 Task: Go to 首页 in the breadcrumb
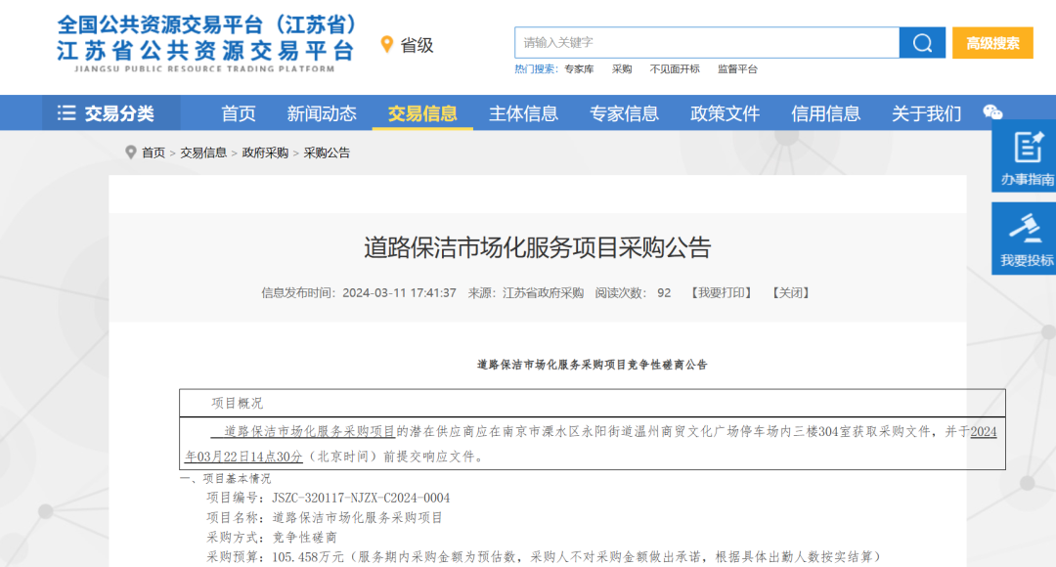(153, 153)
